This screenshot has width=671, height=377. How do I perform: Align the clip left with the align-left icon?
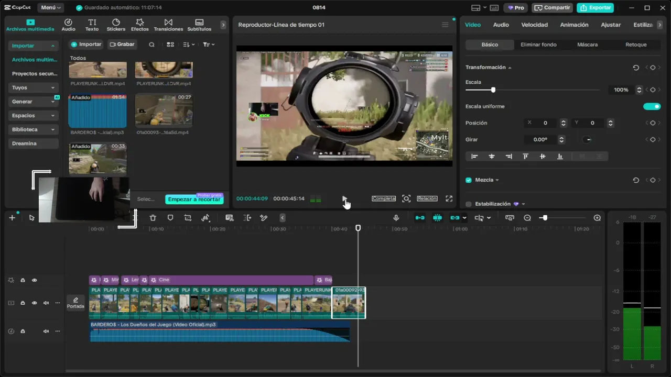click(474, 156)
